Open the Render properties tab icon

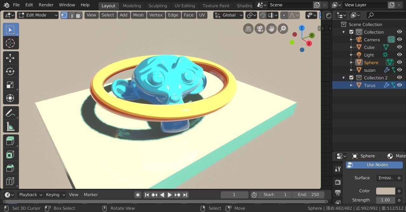[x=338, y=182]
